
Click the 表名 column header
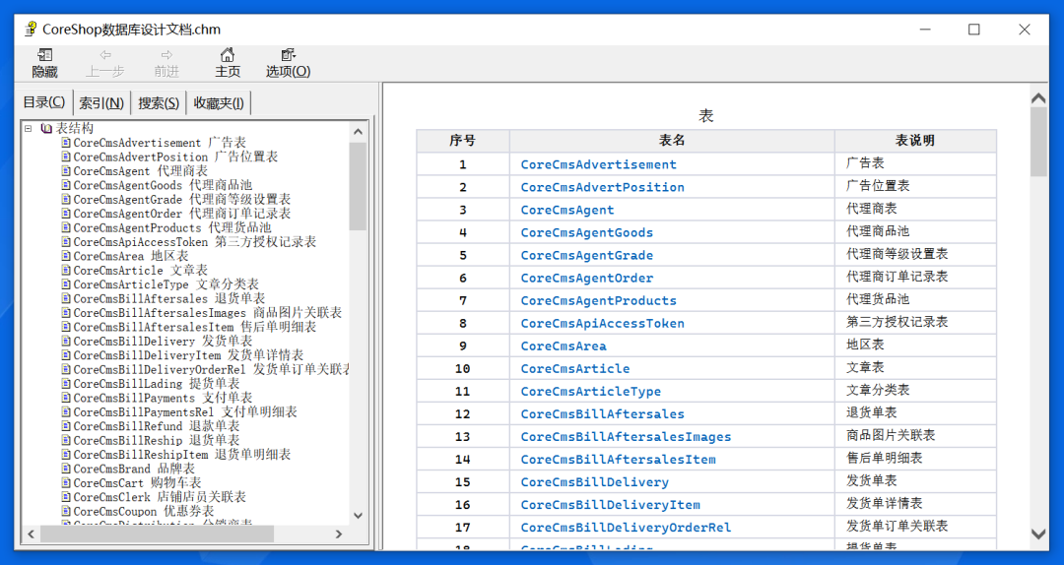(x=672, y=141)
